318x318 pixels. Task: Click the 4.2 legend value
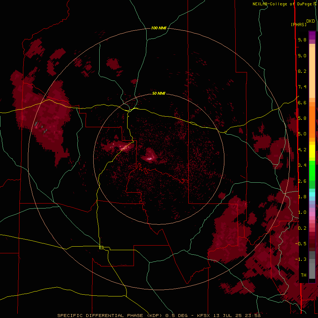(x=302, y=149)
